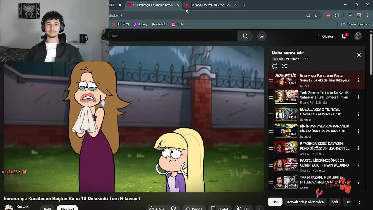The height and width of the screenshot is (210, 373).
Task: Close the şarkıyı tersten dinleme tab
Action: click(235, 5)
